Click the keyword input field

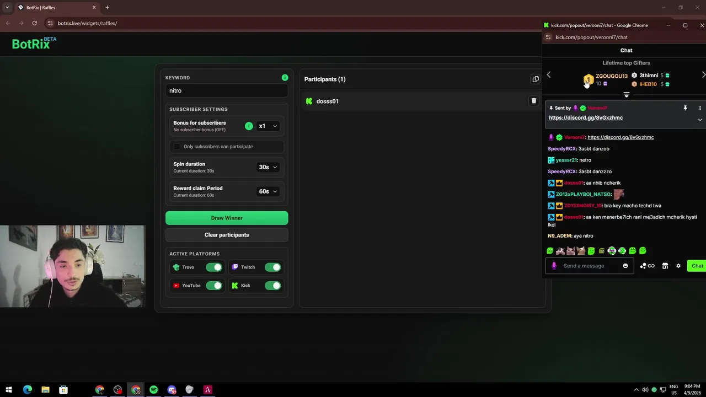[x=227, y=91]
